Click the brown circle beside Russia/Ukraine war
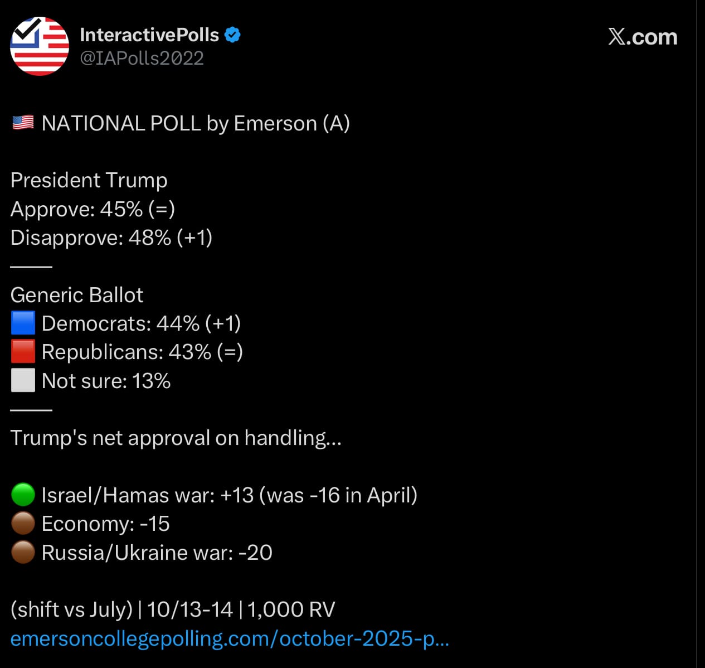Image resolution: width=705 pixels, height=668 pixels. (23, 553)
